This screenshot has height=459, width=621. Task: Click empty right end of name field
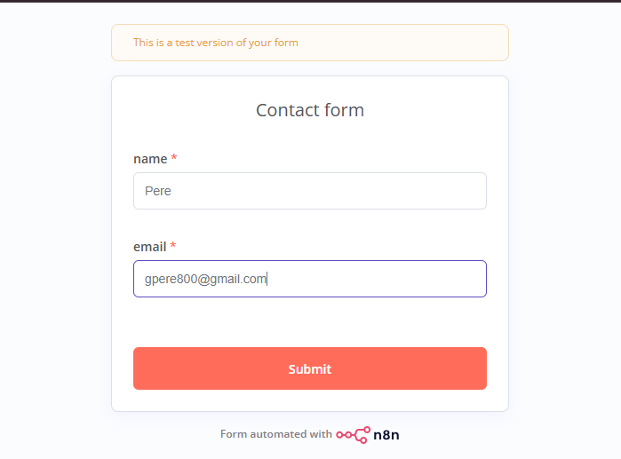444,191
